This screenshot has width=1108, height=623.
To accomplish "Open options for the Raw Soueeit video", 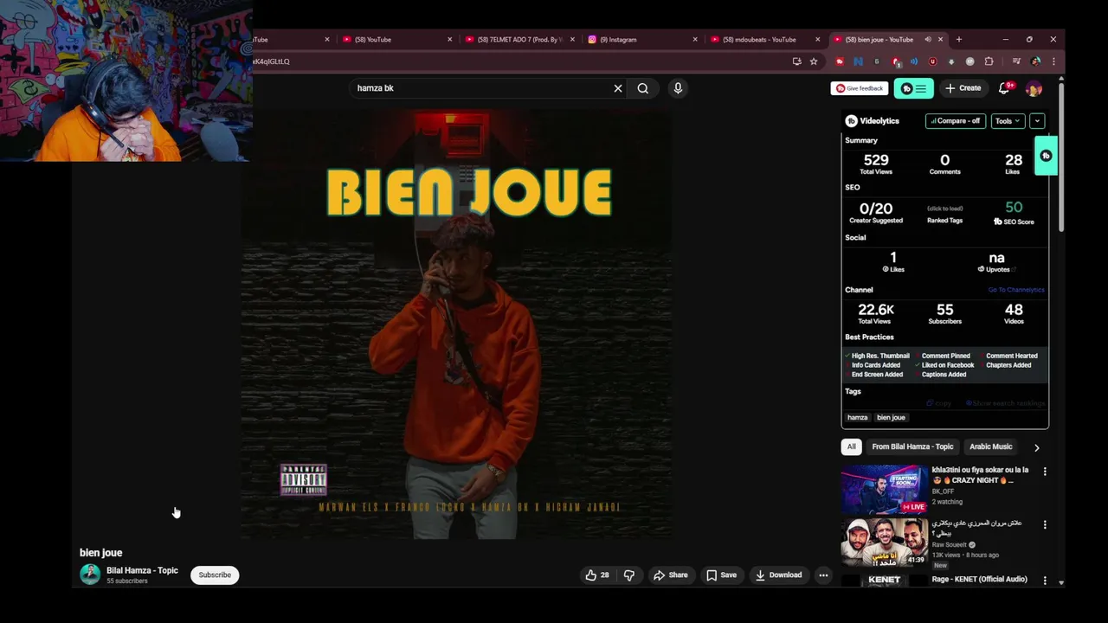I will point(1045,524).
